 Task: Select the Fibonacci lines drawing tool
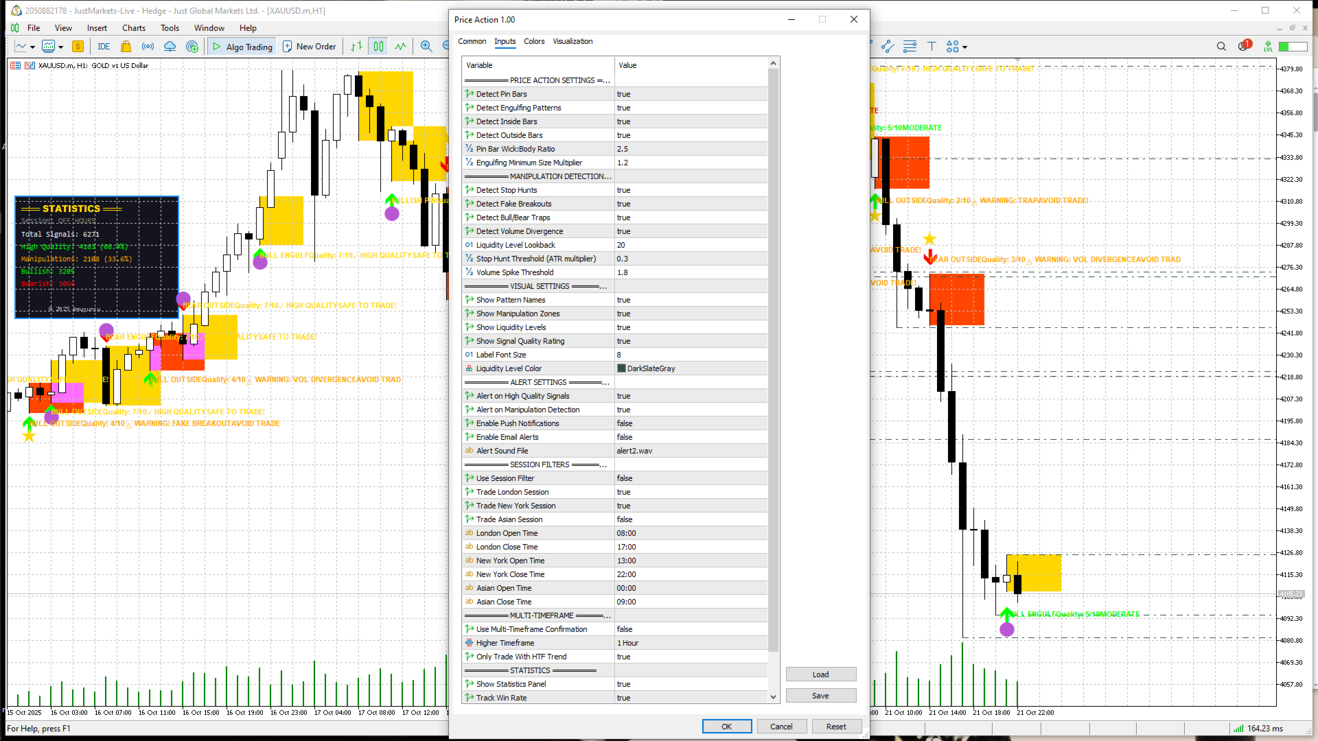[910, 47]
